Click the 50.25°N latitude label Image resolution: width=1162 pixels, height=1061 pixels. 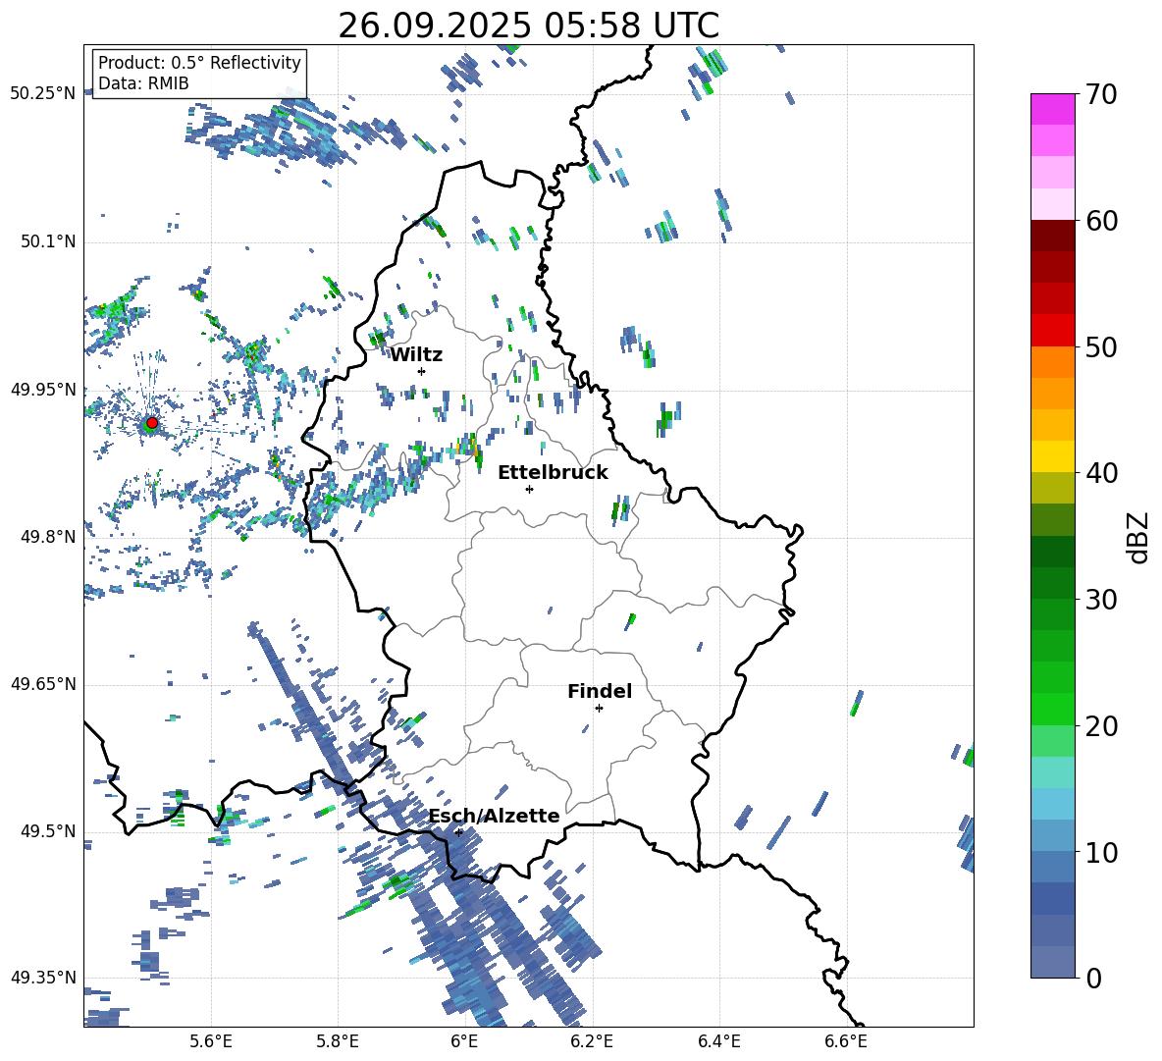[43, 94]
